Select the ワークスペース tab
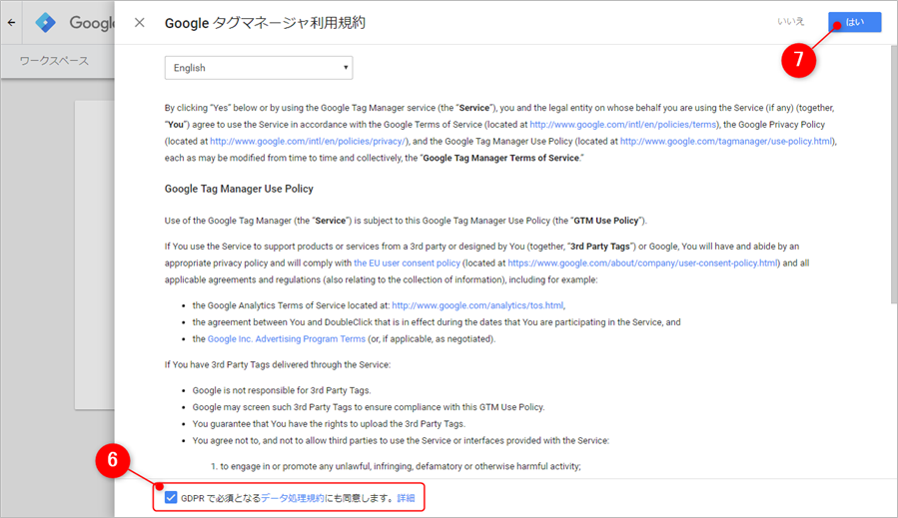The width and height of the screenshot is (898, 518). 54,61
